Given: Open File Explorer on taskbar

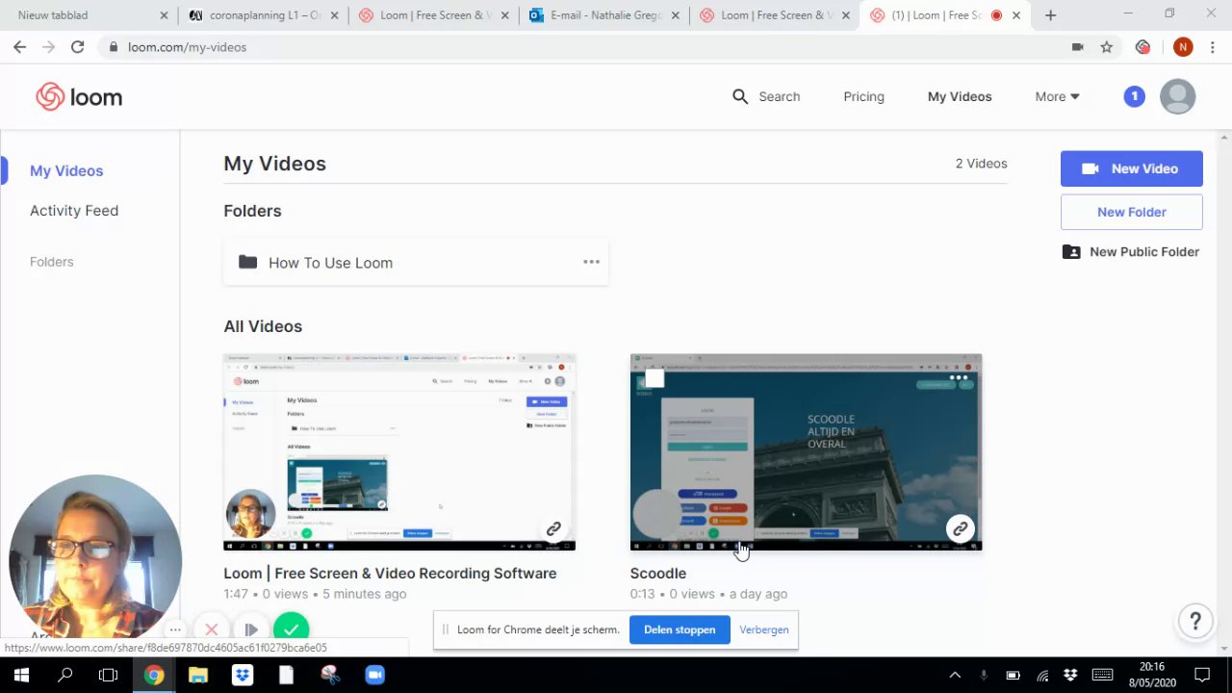Looking at the screenshot, I should (197, 675).
